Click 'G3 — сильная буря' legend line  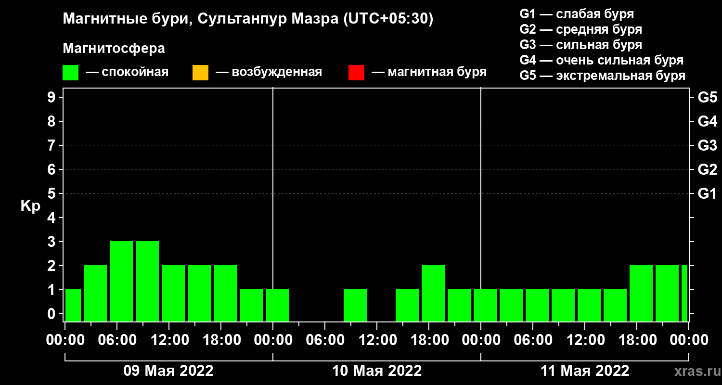581,45
